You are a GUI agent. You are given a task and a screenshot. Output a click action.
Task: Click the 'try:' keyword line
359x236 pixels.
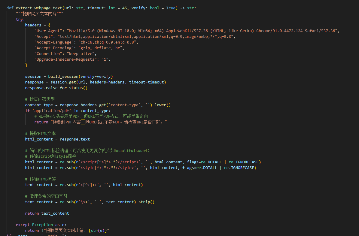tap(20, 20)
